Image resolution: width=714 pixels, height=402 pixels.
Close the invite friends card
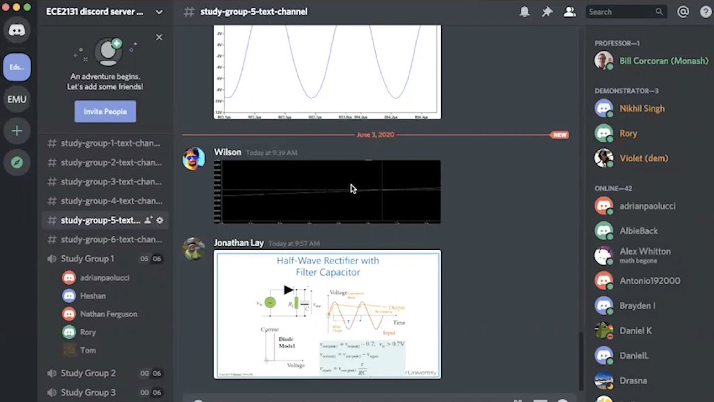(x=159, y=37)
